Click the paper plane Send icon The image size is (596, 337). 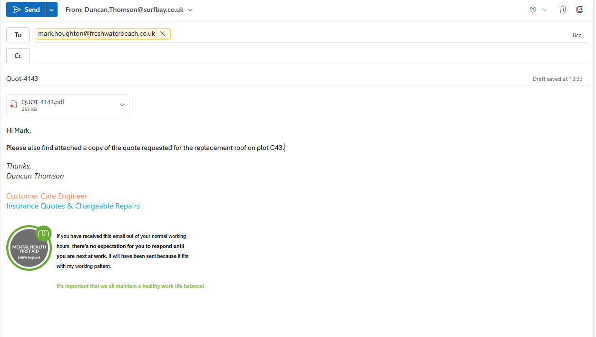[17, 10]
